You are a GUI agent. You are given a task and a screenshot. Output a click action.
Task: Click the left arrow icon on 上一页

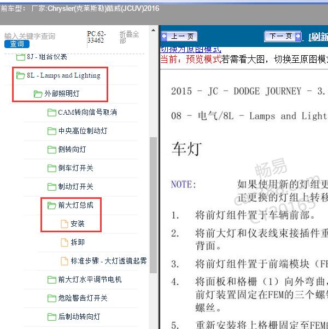click(165, 36)
